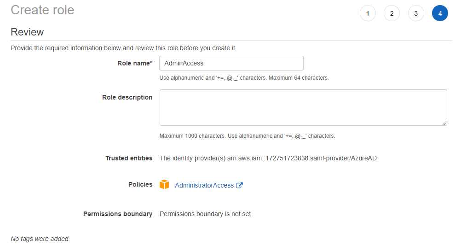Click inside the Role description textarea
The width and height of the screenshot is (461, 247).
(303, 107)
